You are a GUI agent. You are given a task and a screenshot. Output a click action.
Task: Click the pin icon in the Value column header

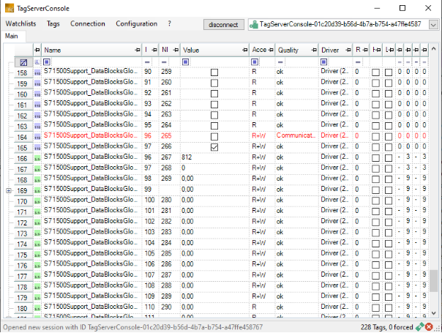[x=245, y=50]
